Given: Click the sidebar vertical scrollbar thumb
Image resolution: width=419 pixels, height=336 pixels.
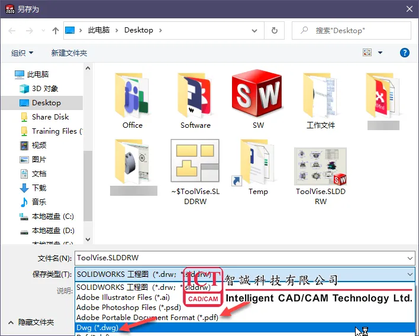Looking at the screenshot, I should click(88, 186).
